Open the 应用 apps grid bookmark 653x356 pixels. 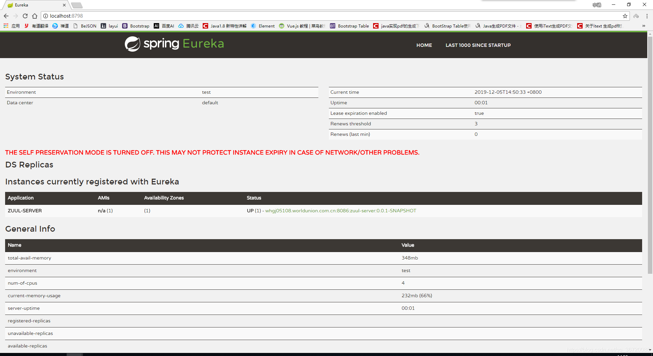pyautogui.click(x=12, y=26)
